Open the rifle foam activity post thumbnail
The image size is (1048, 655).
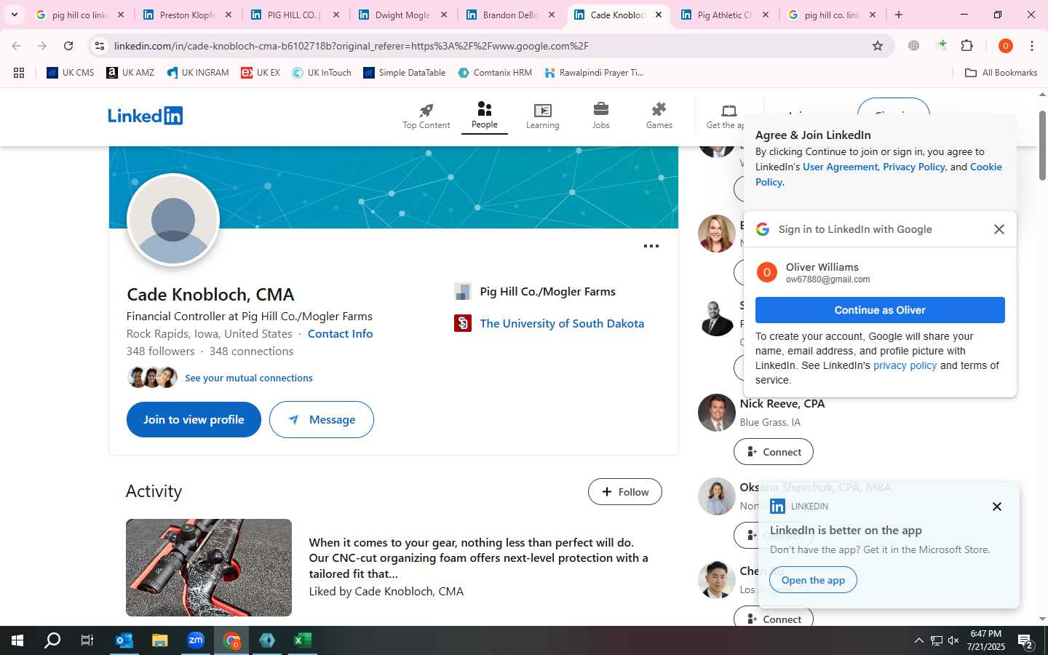click(x=209, y=568)
